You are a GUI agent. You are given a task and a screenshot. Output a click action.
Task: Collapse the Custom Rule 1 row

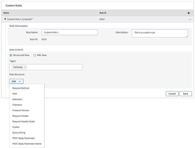5,19
